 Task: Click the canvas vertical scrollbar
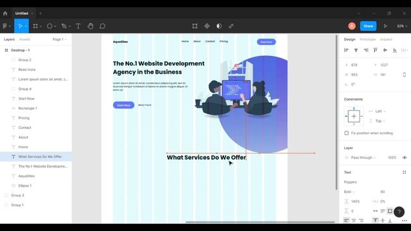337,113
